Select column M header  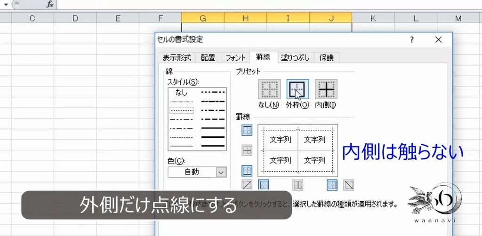[458, 18]
